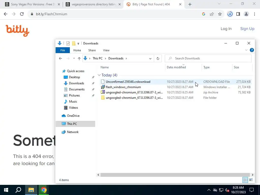
Task: Toggle Chrome side panel icon
Action: (238, 14)
